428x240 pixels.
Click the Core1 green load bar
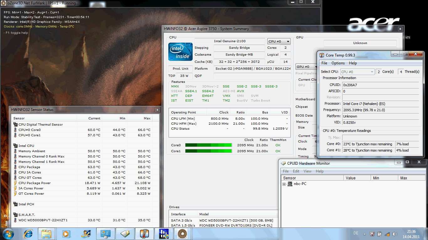209,151
